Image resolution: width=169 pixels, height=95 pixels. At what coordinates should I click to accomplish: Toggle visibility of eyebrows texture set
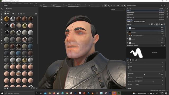click(x=127, y=14)
